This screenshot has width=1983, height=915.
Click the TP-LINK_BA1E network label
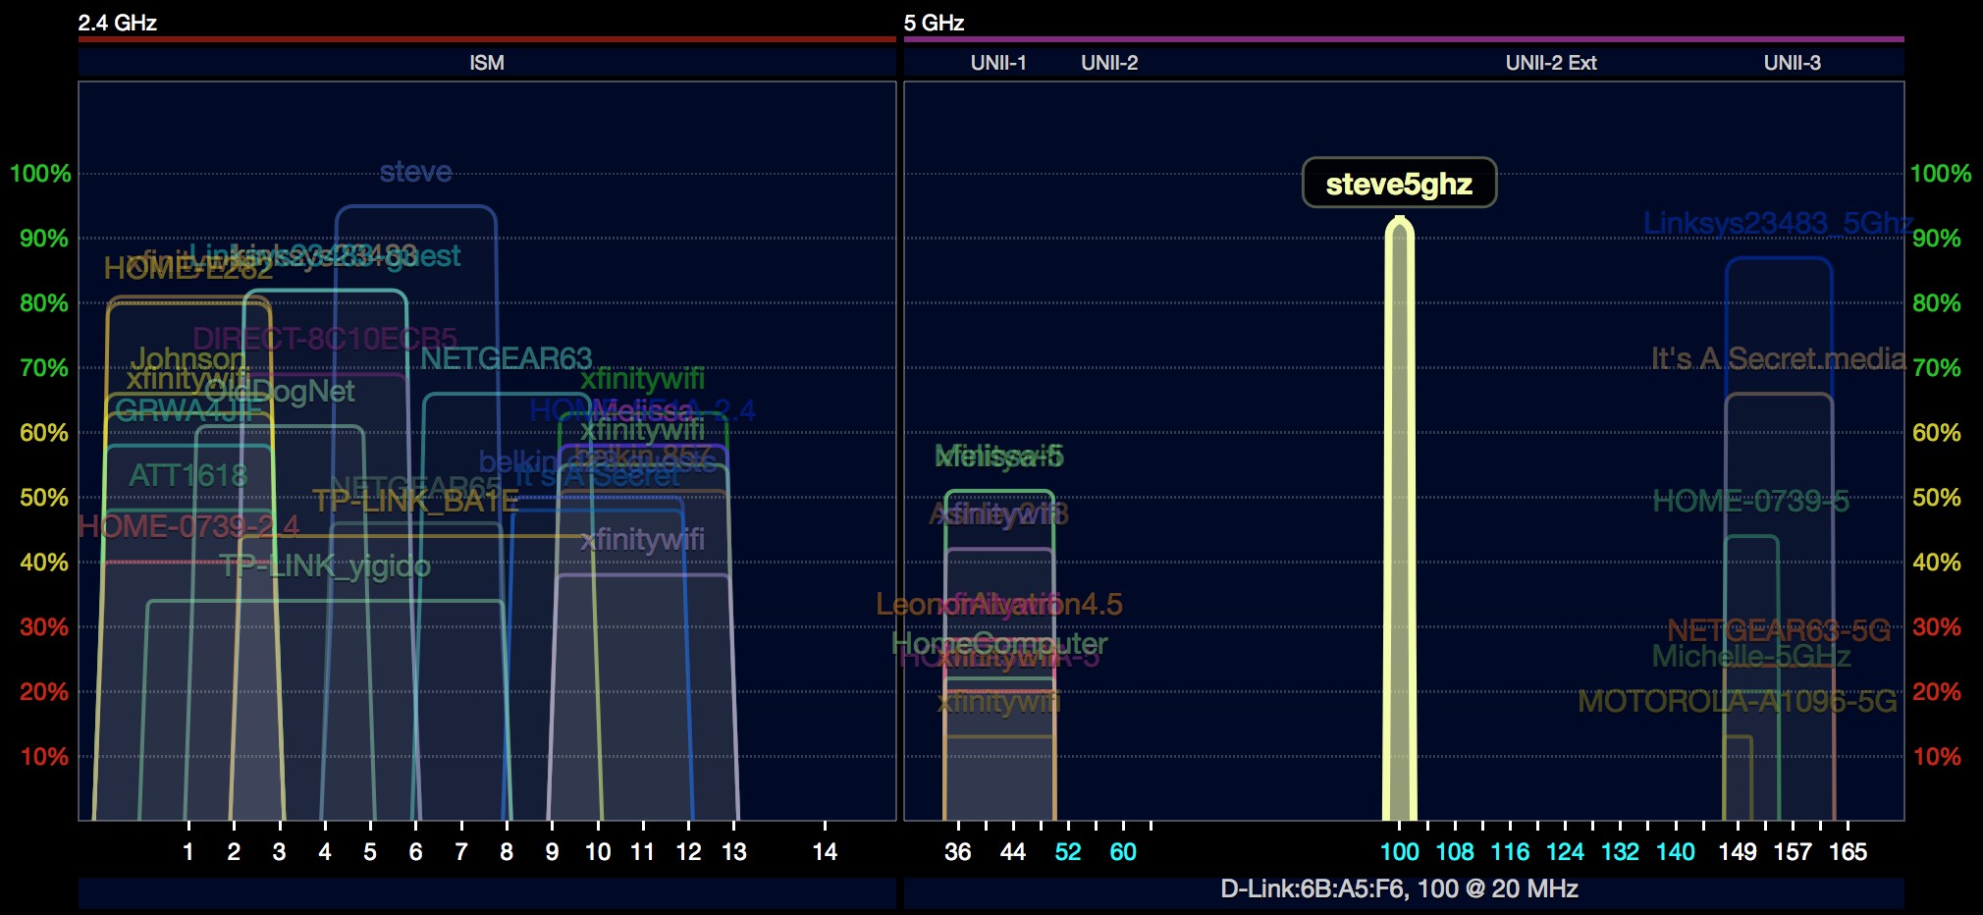(415, 501)
